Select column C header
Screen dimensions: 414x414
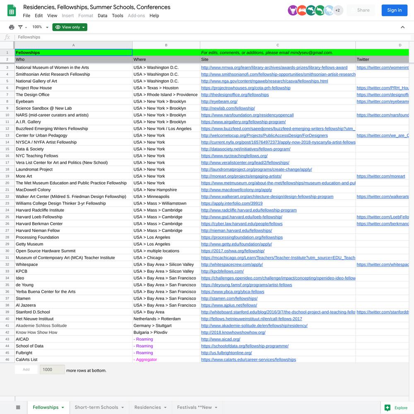pyautogui.click(x=278, y=45)
